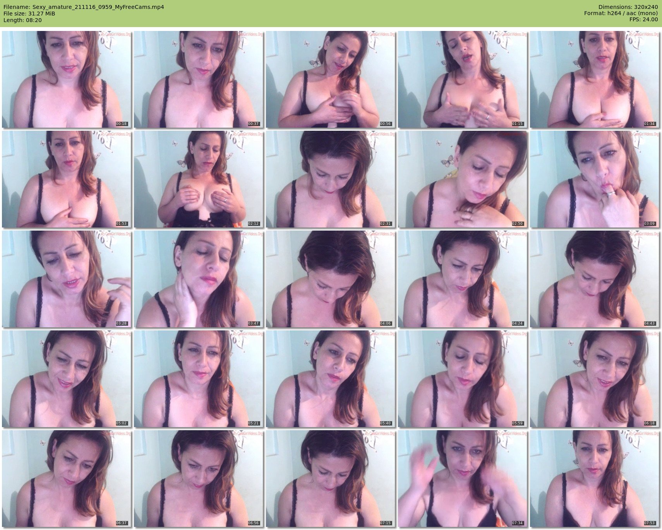Pick the frame thumbnail timestamped 02:12

(x=199, y=179)
